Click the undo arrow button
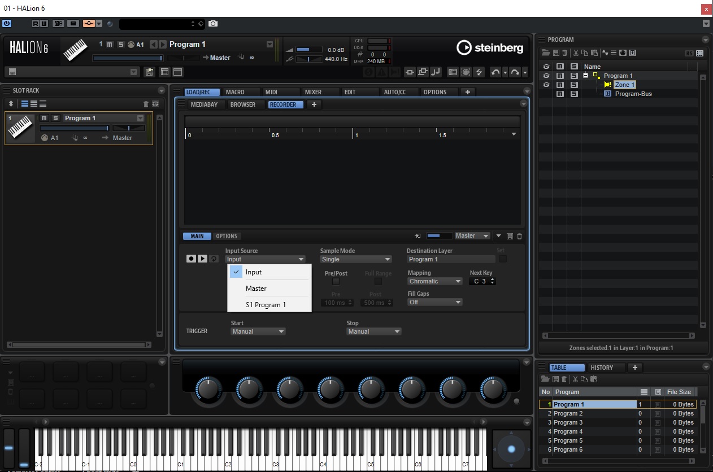The image size is (713, 472). tap(495, 72)
